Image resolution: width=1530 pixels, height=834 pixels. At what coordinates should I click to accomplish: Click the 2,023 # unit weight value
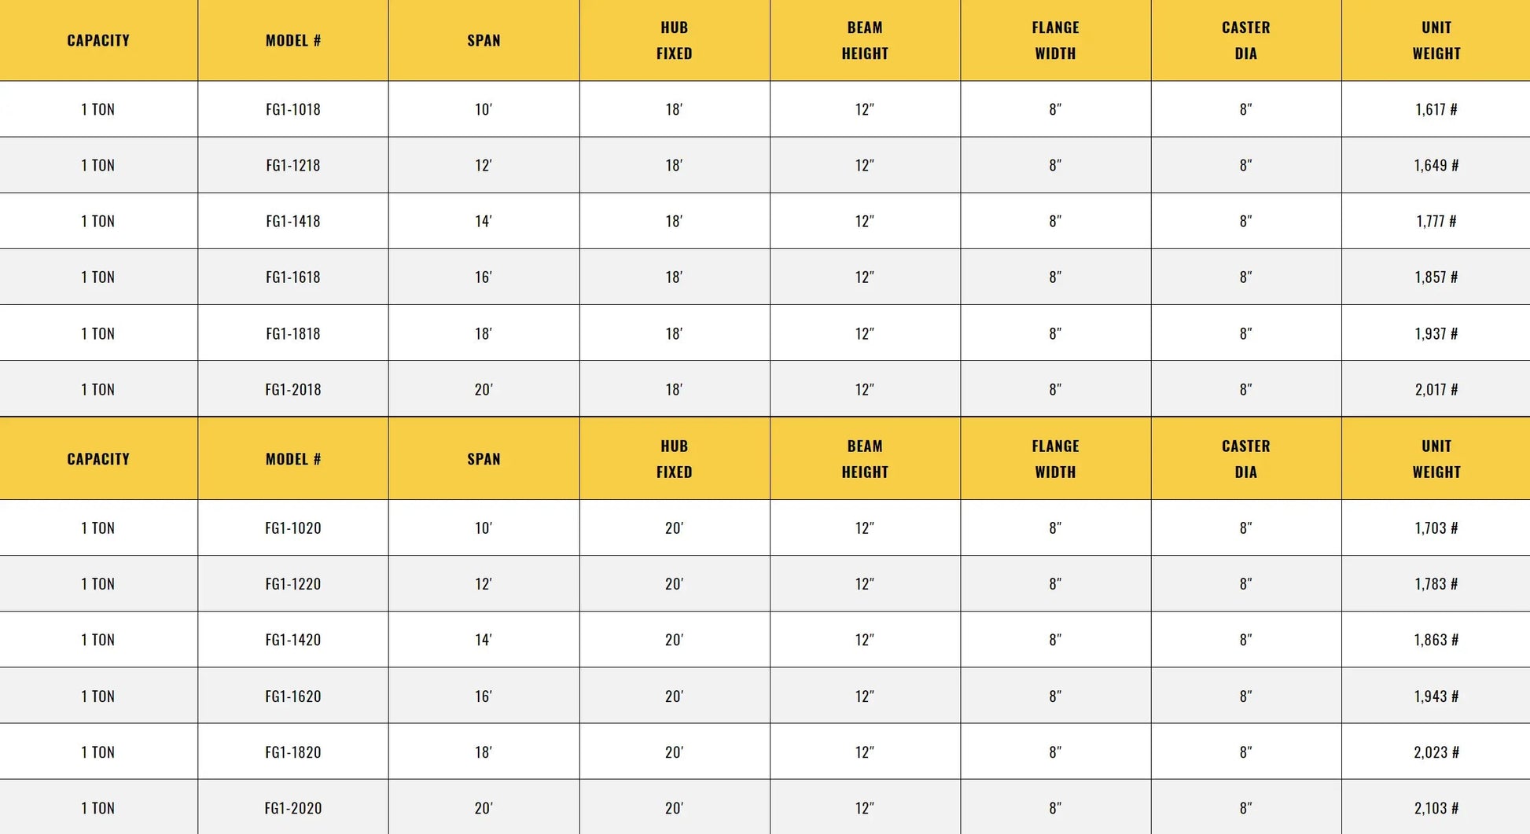[1436, 752]
